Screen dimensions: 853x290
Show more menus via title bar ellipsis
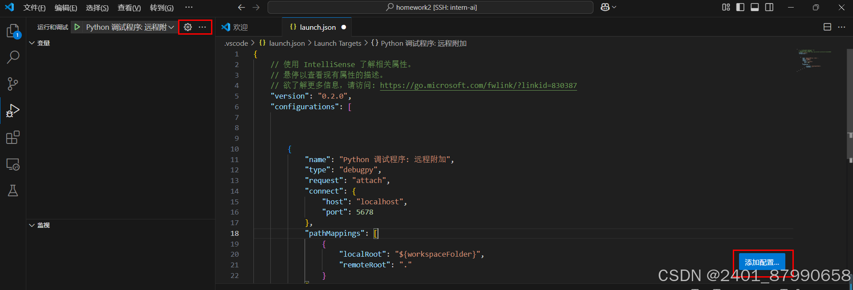pyautogui.click(x=189, y=7)
